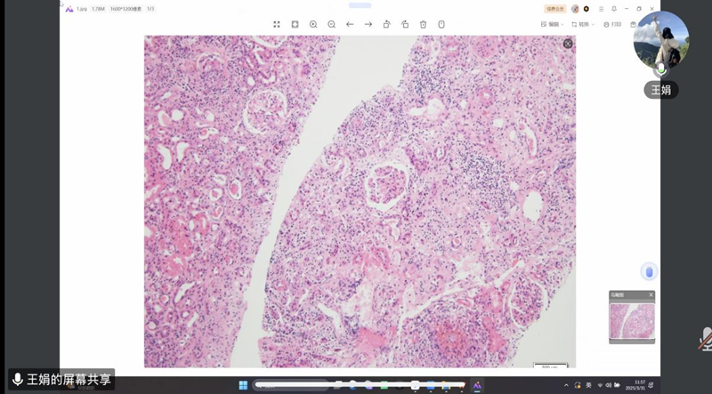Rotate the image counterclockwise
712x394 pixels.
(x=386, y=25)
